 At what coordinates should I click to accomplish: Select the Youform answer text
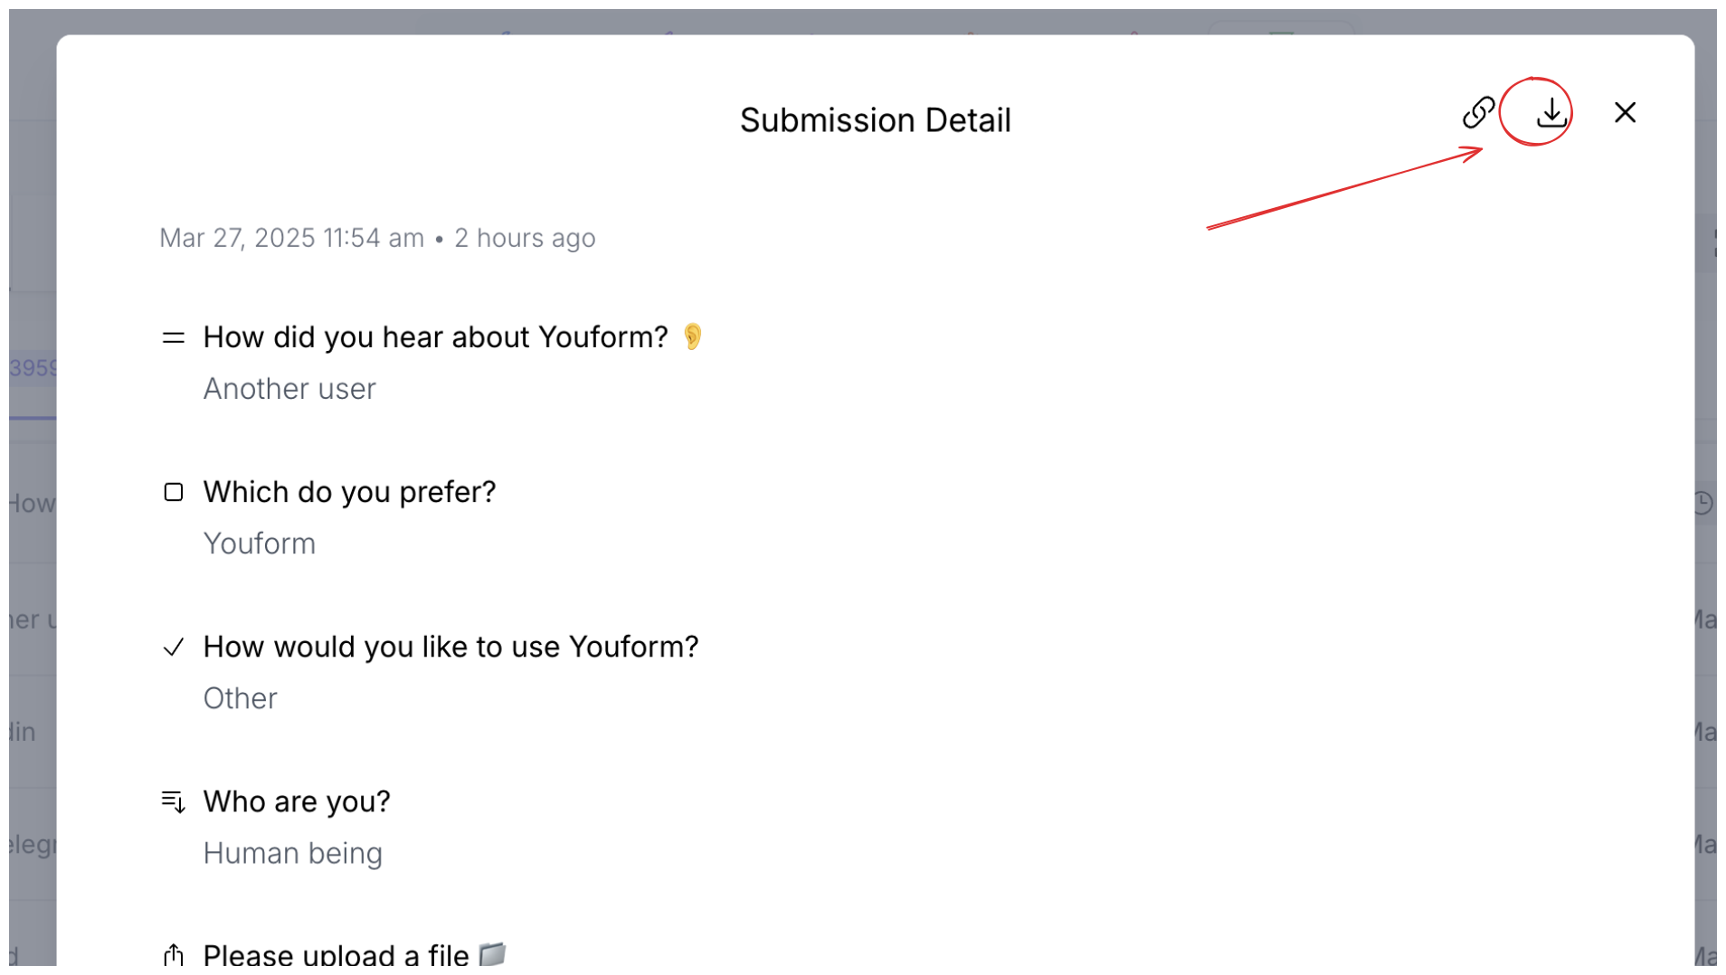pyautogui.click(x=260, y=544)
